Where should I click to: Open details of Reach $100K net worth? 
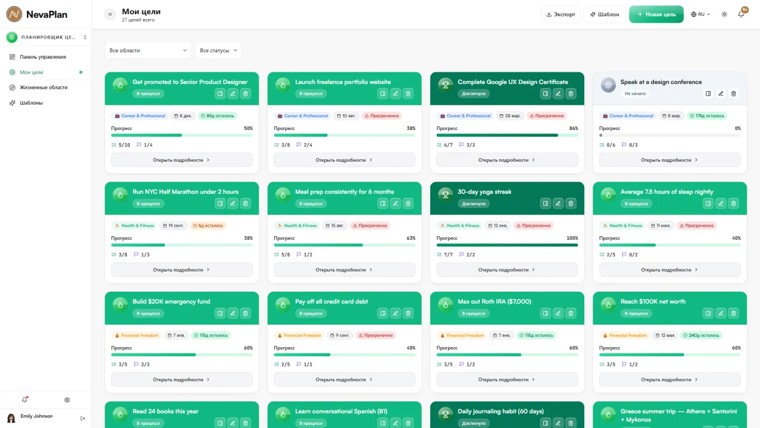point(670,379)
